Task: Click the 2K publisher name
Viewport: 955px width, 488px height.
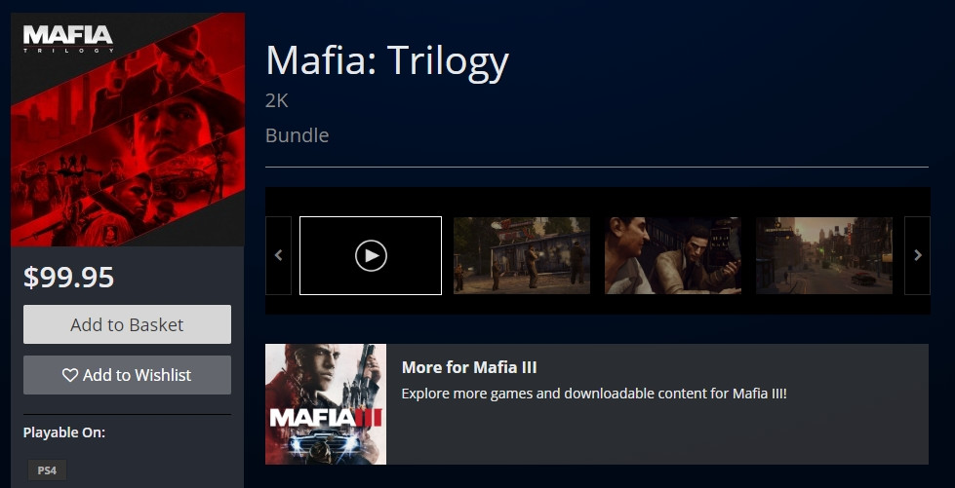Action: pyautogui.click(x=276, y=100)
